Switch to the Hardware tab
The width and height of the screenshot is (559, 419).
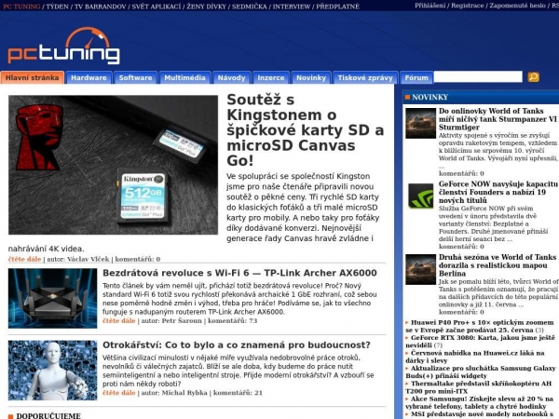pyautogui.click(x=89, y=77)
